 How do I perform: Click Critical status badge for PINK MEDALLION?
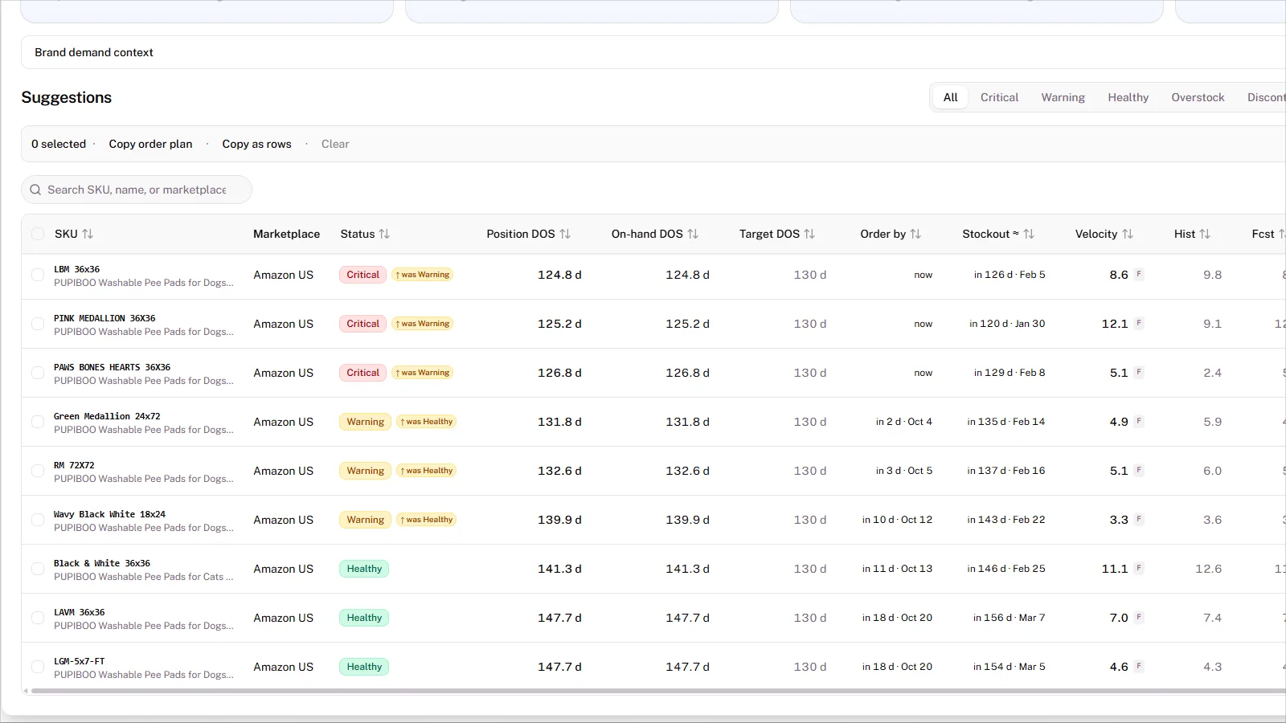(362, 324)
